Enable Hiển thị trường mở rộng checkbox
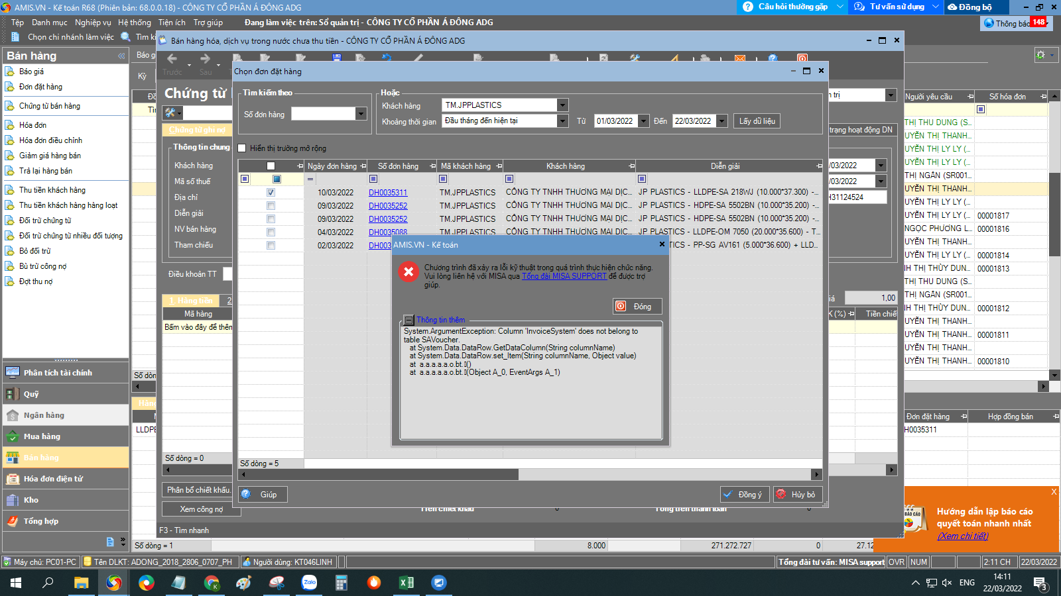Screen dimensions: 1061x596 (242, 148)
